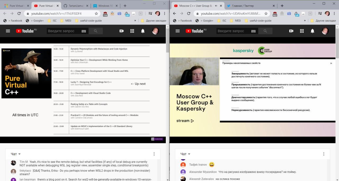
Task: Open YouTube guide menu in right window
Action: tap(177, 31)
